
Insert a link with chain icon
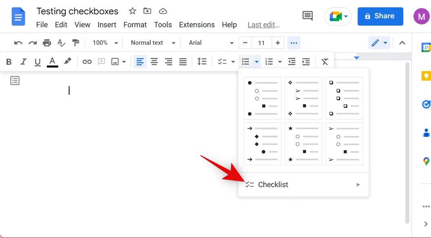click(x=87, y=61)
